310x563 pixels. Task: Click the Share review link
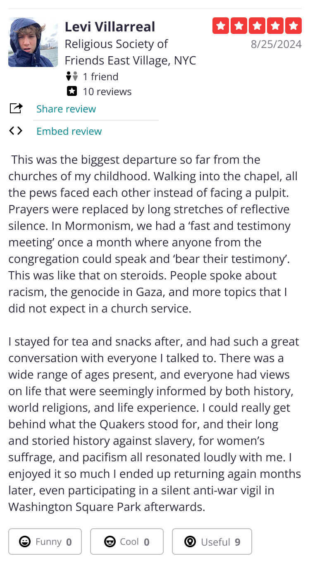point(66,109)
